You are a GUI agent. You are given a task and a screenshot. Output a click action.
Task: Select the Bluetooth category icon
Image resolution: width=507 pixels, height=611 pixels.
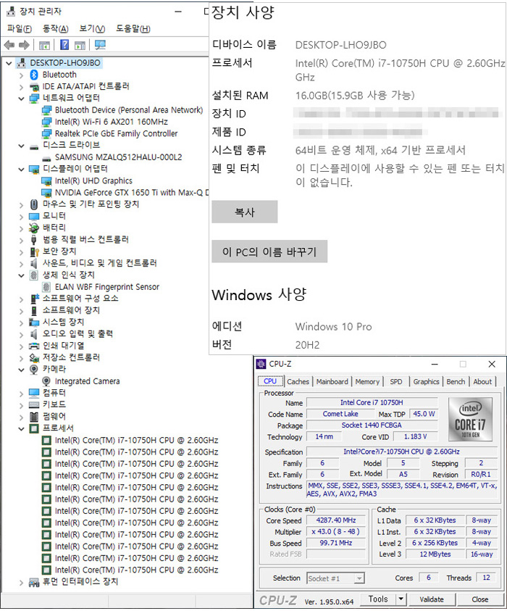(x=34, y=75)
